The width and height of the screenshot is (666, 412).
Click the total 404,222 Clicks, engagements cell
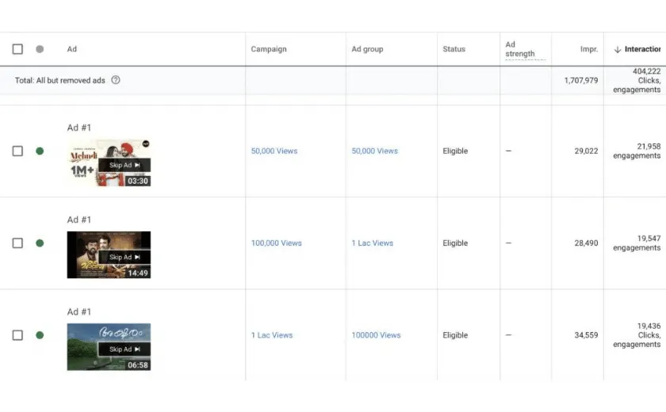tap(637, 80)
